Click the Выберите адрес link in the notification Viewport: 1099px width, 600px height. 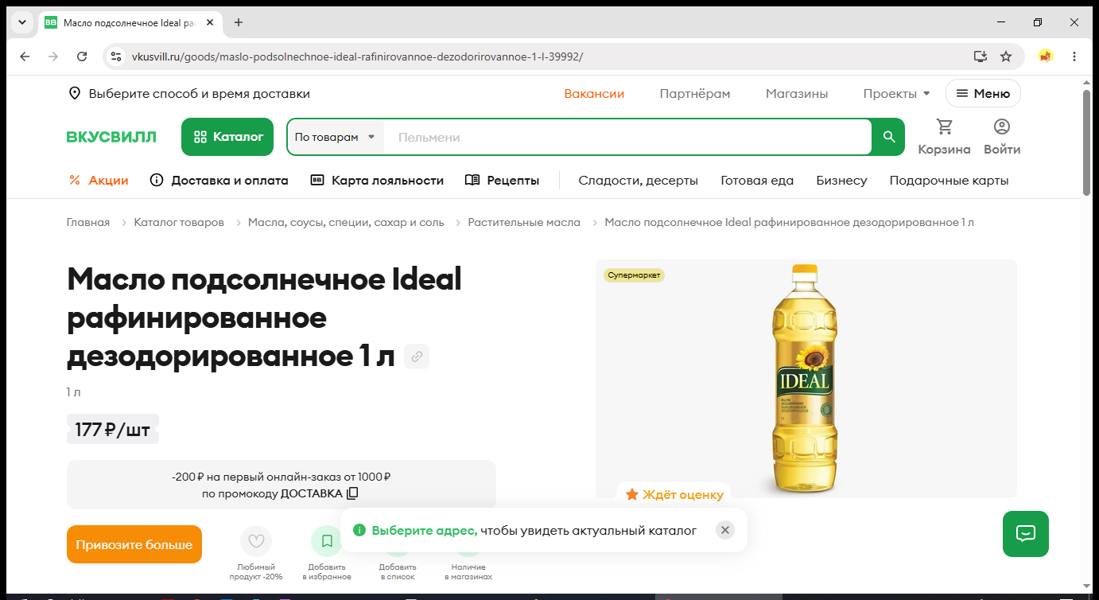(425, 530)
